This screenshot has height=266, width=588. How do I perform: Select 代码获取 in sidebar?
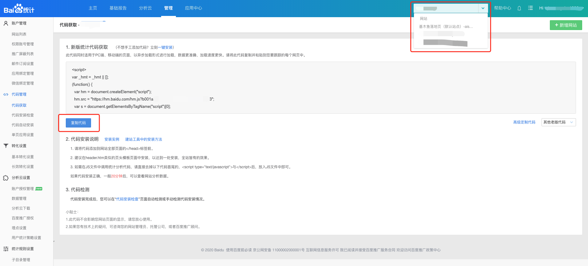pos(19,105)
